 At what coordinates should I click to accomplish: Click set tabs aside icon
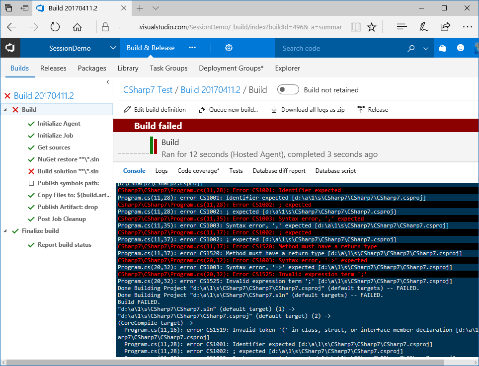coord(24,8)
